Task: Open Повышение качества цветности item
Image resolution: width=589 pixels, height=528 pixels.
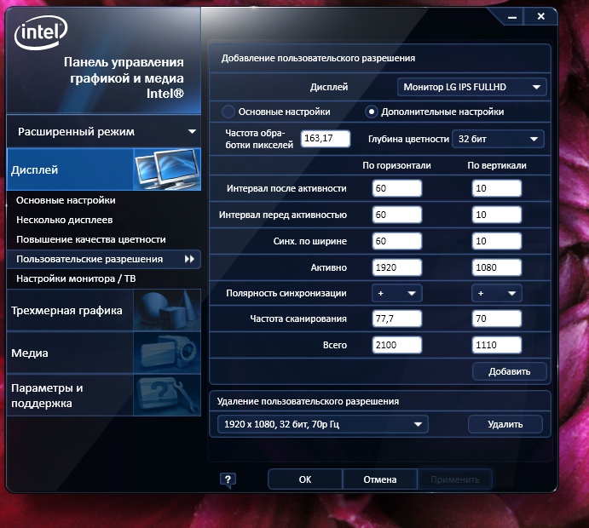Action: (91, 239)
